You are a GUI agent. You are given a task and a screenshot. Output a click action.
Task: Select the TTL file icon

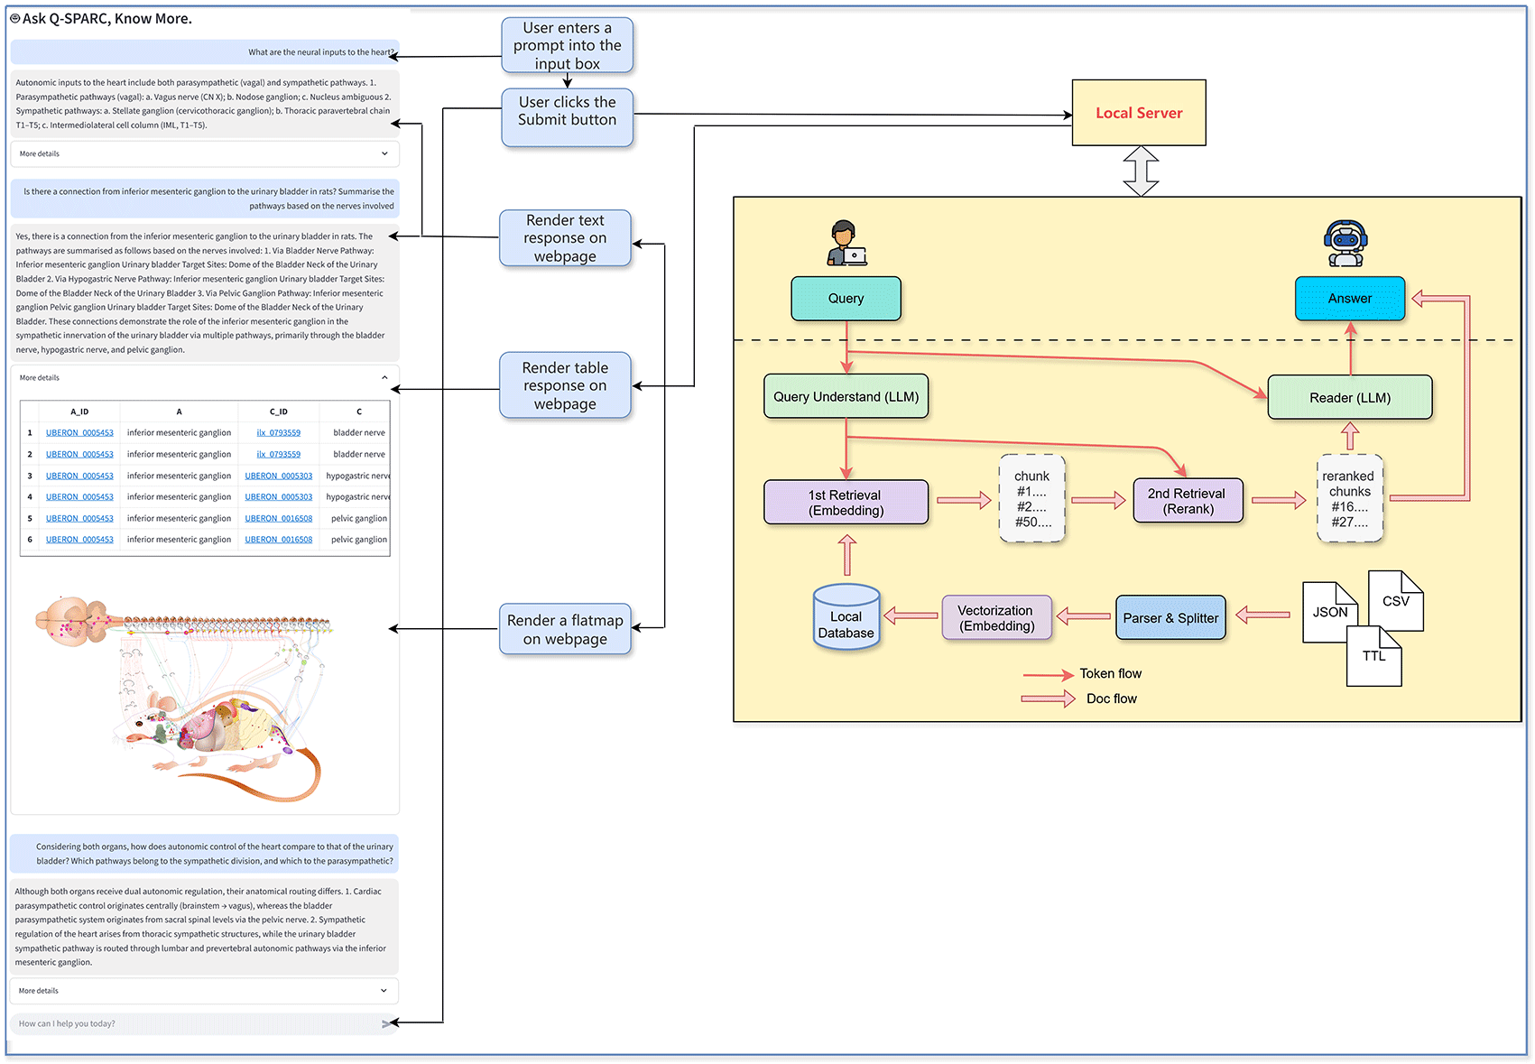click(x=1374, y=656)
